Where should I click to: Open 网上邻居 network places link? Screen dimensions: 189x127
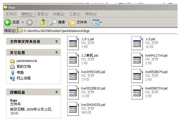[x=24, y=78]
